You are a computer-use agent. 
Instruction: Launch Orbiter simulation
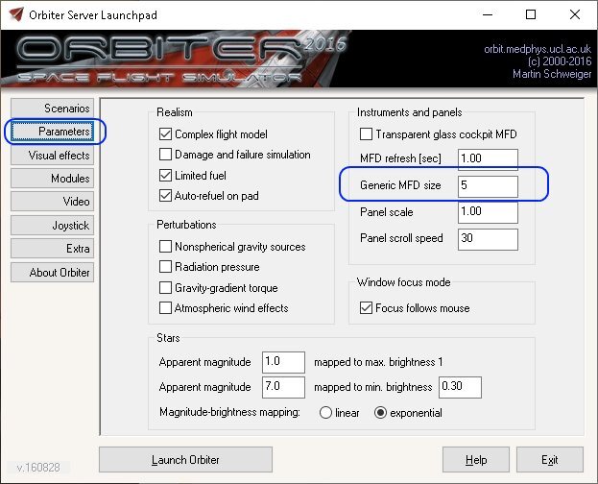[185, 460]
